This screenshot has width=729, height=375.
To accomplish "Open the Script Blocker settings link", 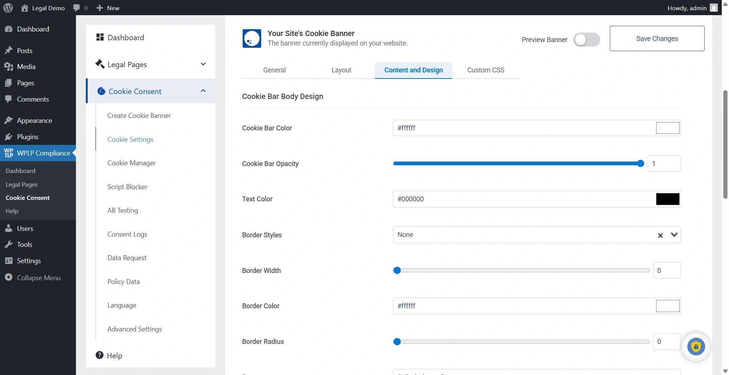I will coord(127,187).
